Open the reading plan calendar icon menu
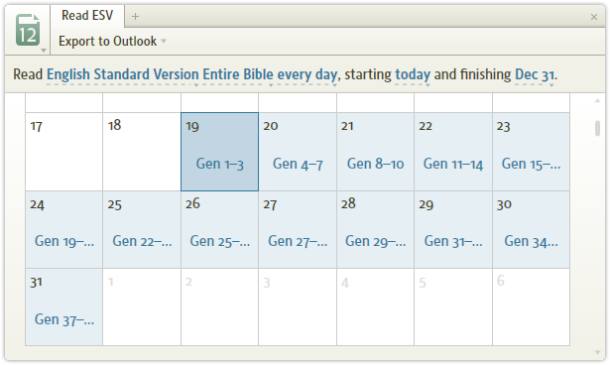This screenshot has width=610, height=365. coord(28,31)
